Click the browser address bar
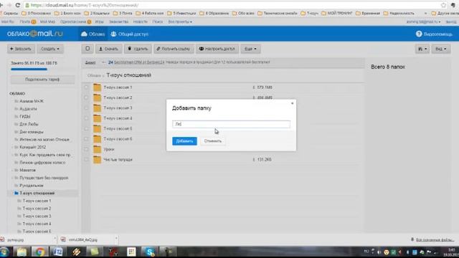 pos(231,5)
